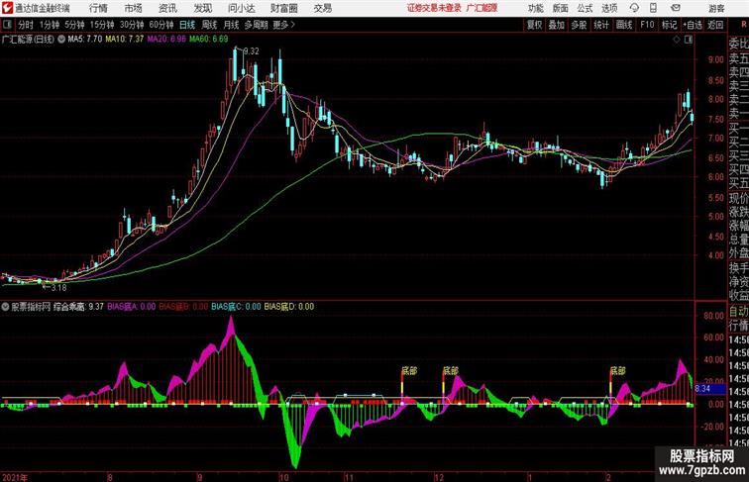Open the 资讯 menu
Image resolution: width=749 pixels, height=482 pixels.
tap(167, 8)
